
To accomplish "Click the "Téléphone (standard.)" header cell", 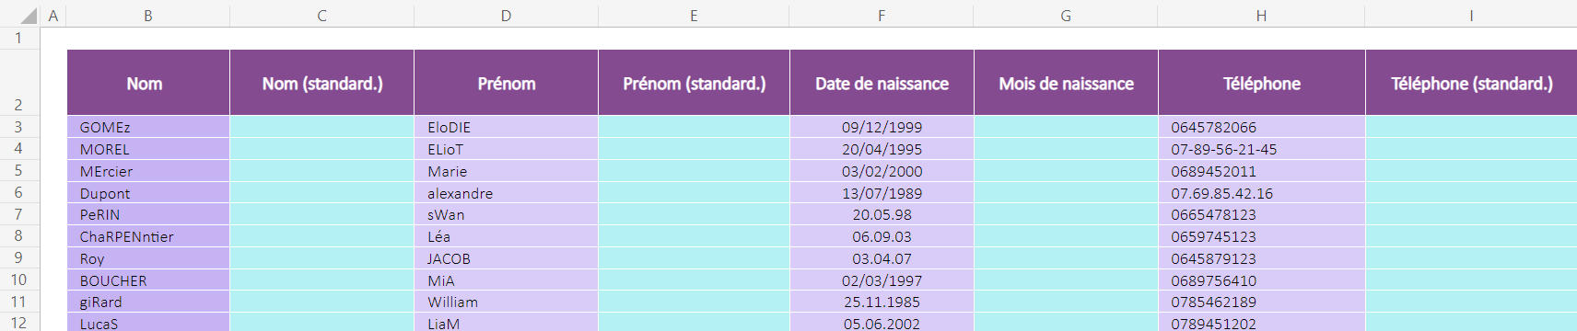I will click(x=1471, y=83).
